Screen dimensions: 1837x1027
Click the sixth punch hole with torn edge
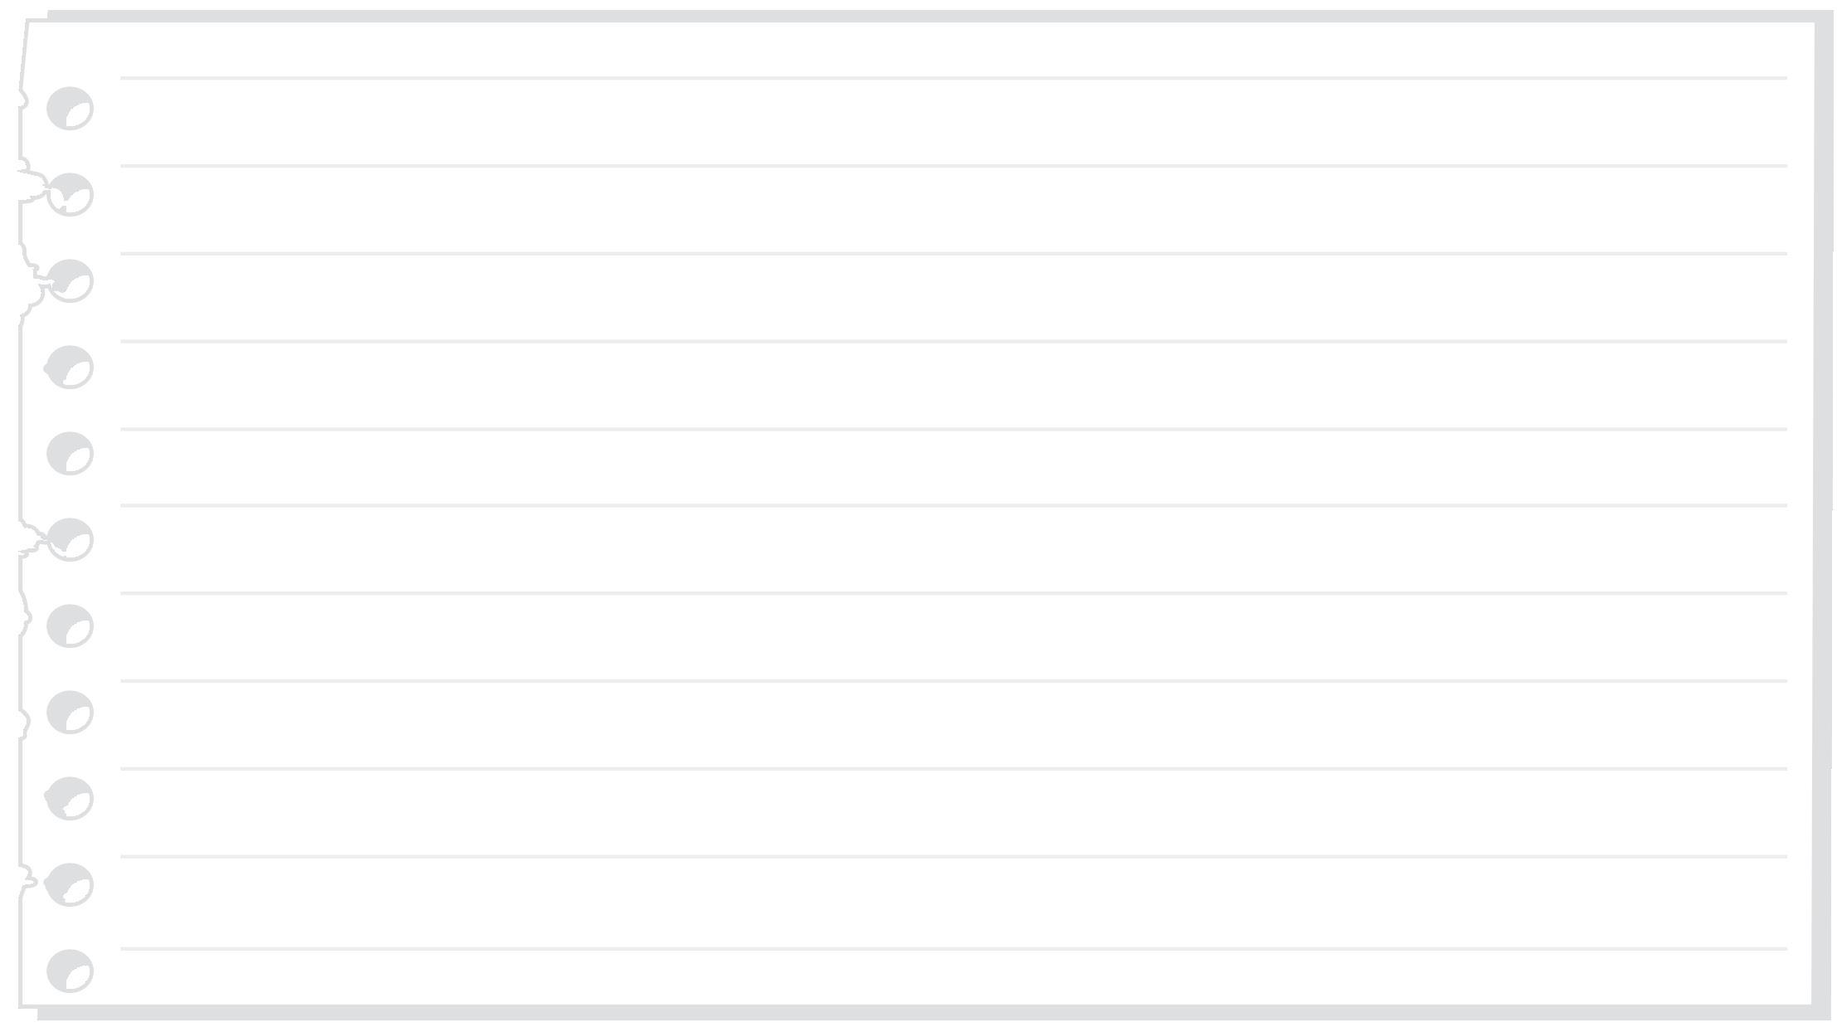(x=70, y=540)
